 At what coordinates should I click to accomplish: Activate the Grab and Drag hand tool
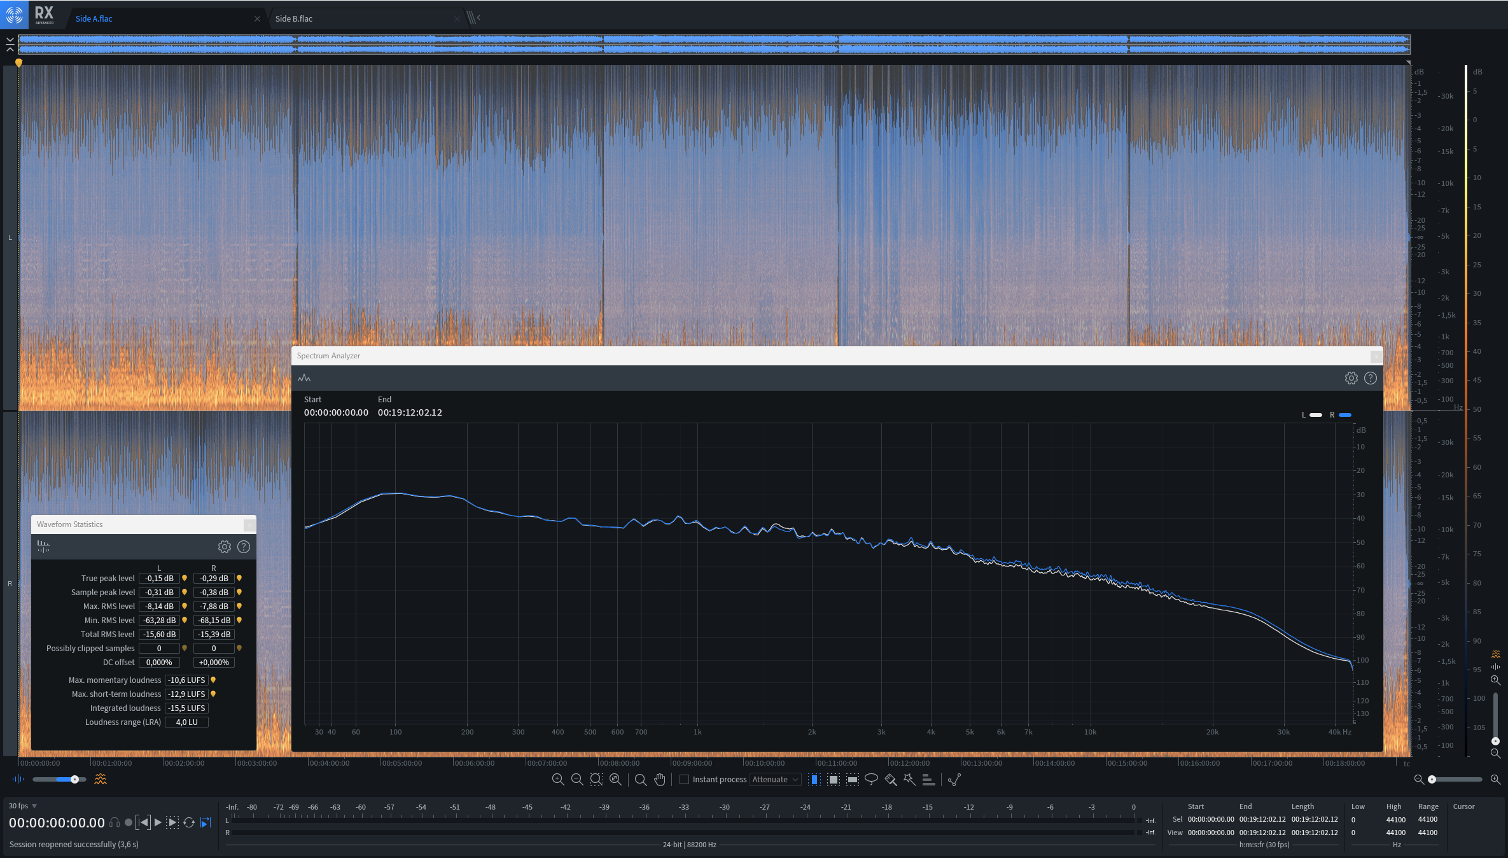click(660, 779)
